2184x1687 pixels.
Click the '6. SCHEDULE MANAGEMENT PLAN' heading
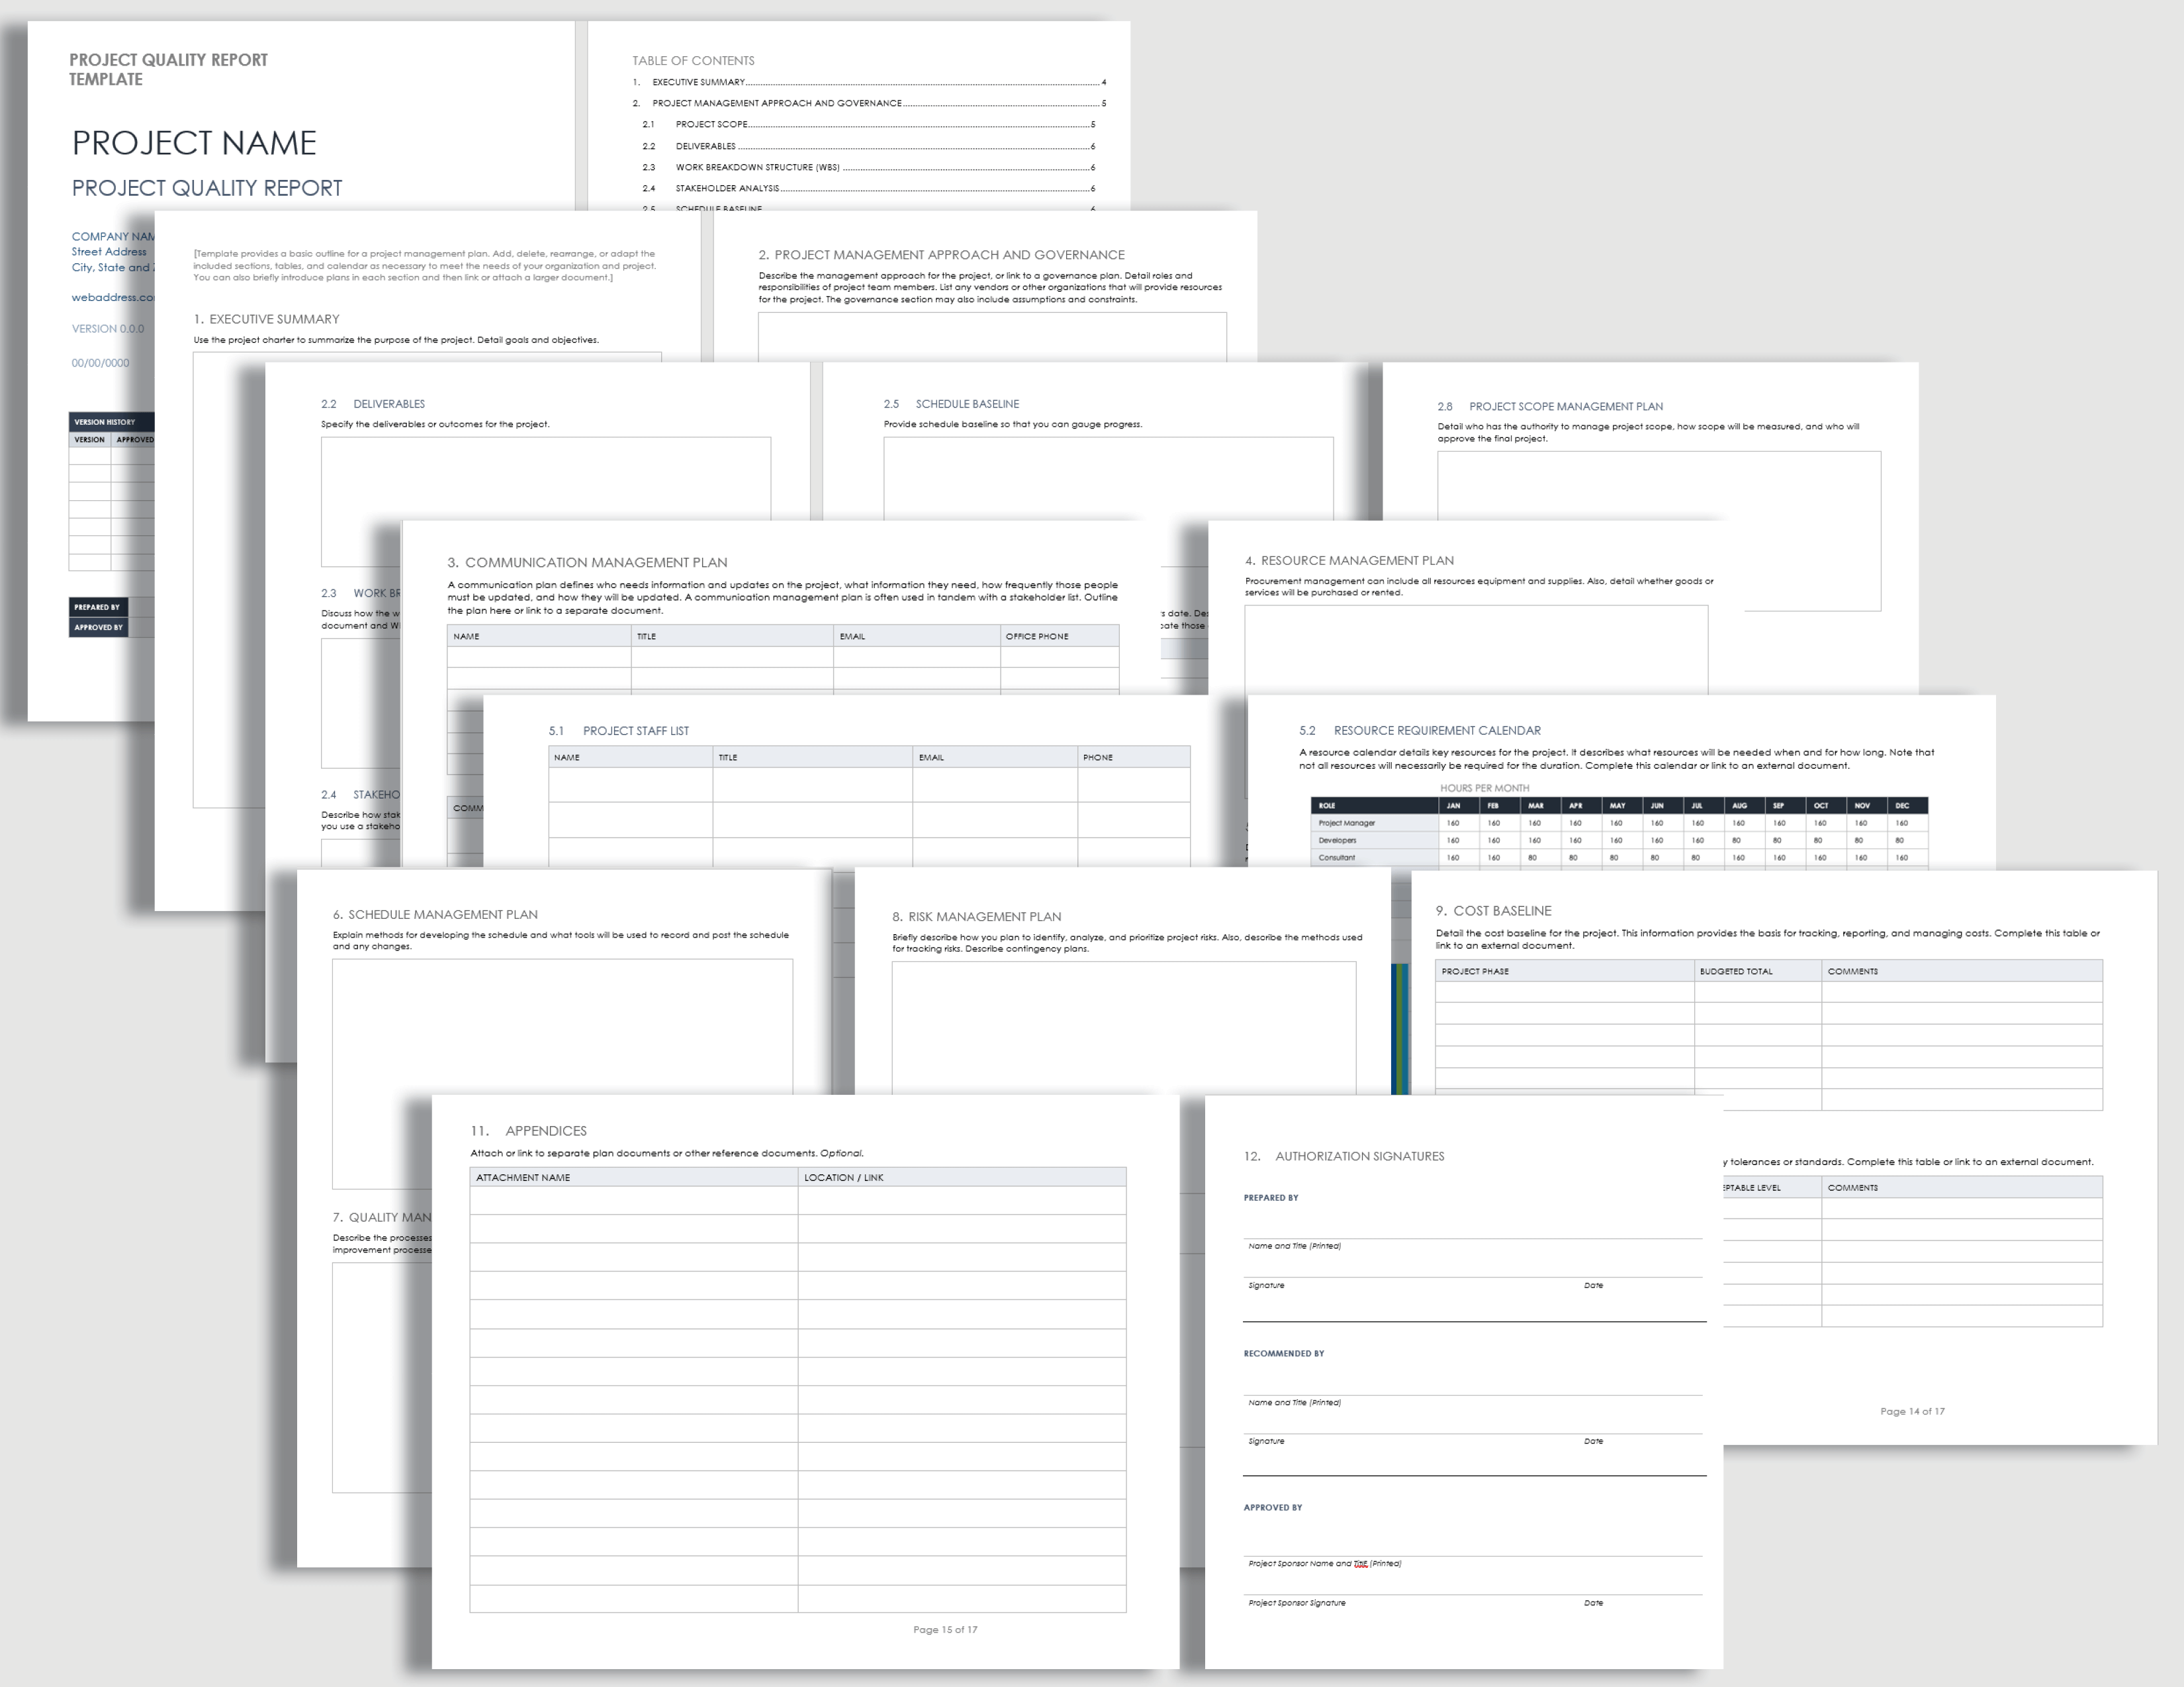pos(435,914)
